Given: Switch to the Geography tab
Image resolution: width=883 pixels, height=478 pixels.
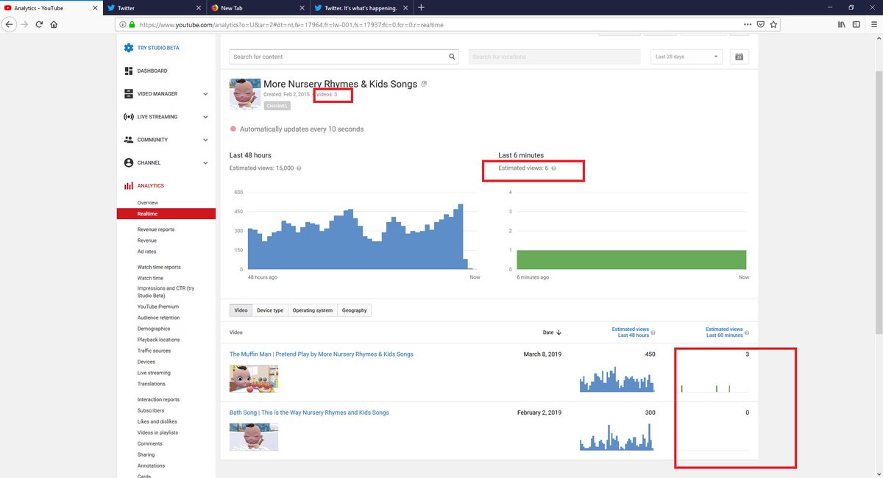Looking at the screenshot, I should click(354, 310).
